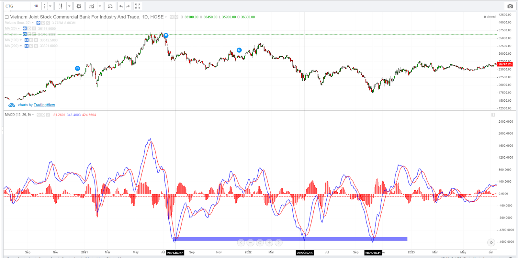The image size is (518, 258).
Task: Click the 2022-10-11 date label
Action: pos(373,253)
